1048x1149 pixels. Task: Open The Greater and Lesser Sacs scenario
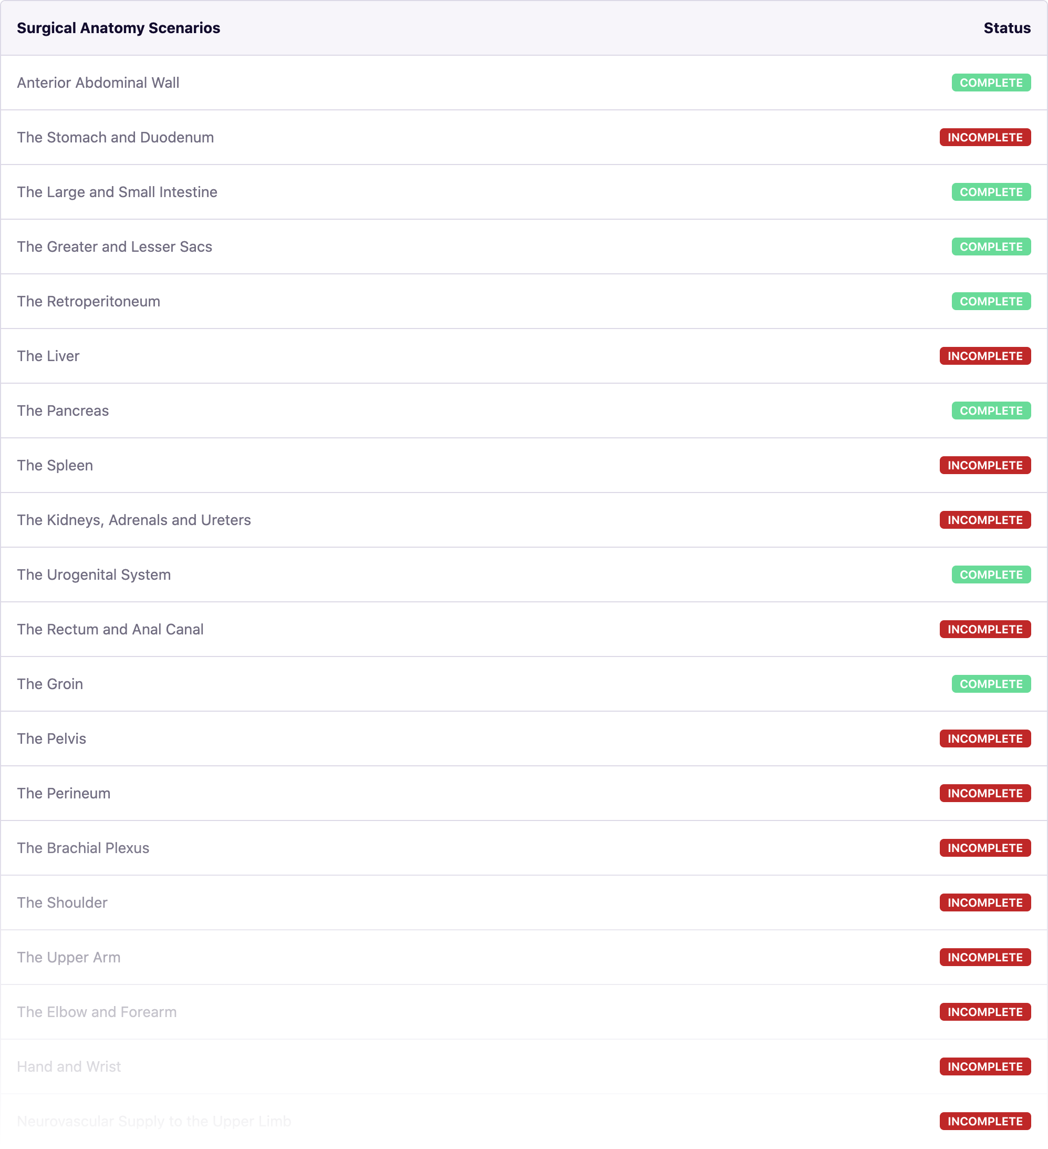[114, 247]
